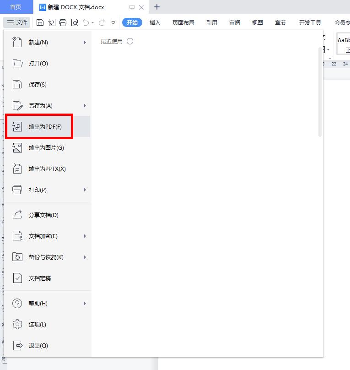350x370 pixels.
Task: Choose 分享文档(D) menu entry
Action: click(x=48, y=215)
